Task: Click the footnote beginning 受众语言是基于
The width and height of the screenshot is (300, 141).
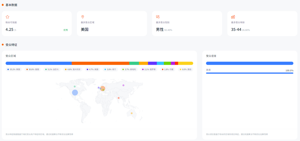Action: (237, 134)
